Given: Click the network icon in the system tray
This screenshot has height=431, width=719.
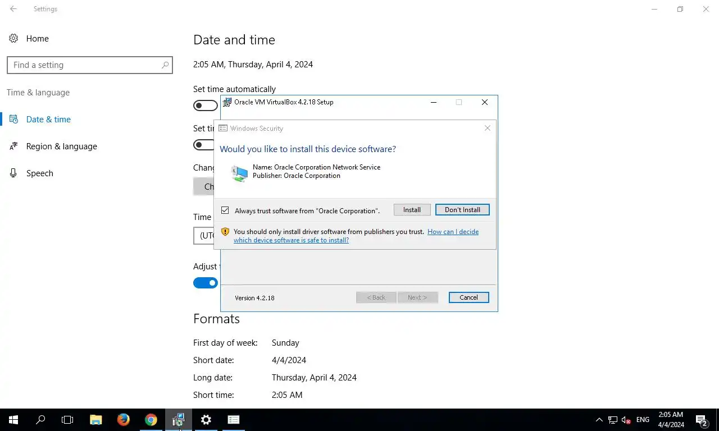Looking at the screenshot, I should [x=613, y=420].
